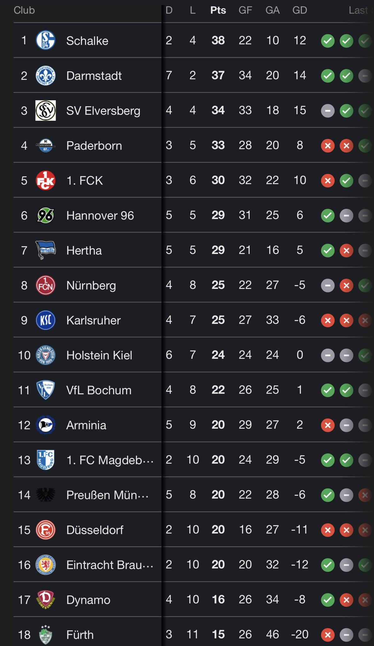Select the Club column header
This screenshot has height=646, width=374.
pyautogui.click(x=24, y=10)
